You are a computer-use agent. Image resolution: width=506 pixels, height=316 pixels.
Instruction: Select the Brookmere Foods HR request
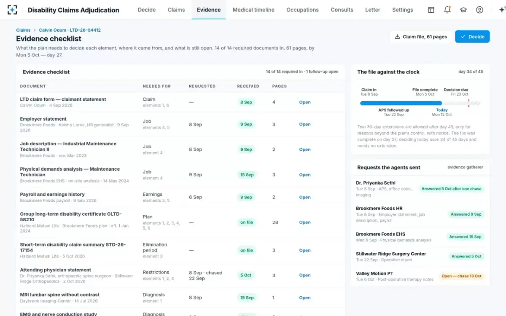420,214
